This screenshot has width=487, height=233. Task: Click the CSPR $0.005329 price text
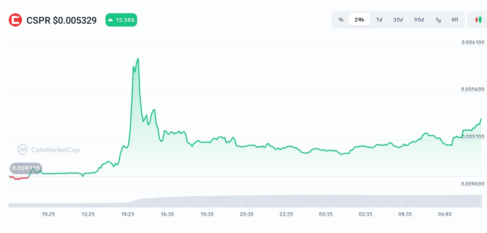coord(61,20)
